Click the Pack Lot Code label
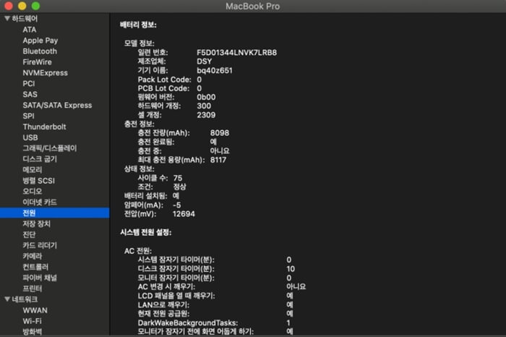506x337 pixels. click(x=164, y=80)
